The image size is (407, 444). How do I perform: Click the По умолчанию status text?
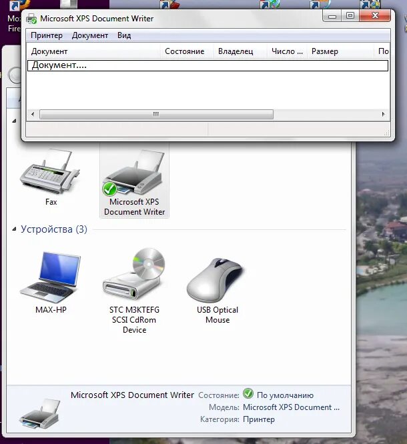tap(285, 395)
